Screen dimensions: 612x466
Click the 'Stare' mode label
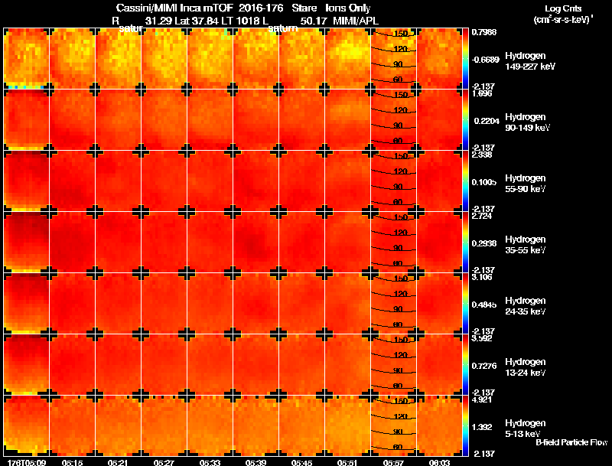click(x=304, y=8)
